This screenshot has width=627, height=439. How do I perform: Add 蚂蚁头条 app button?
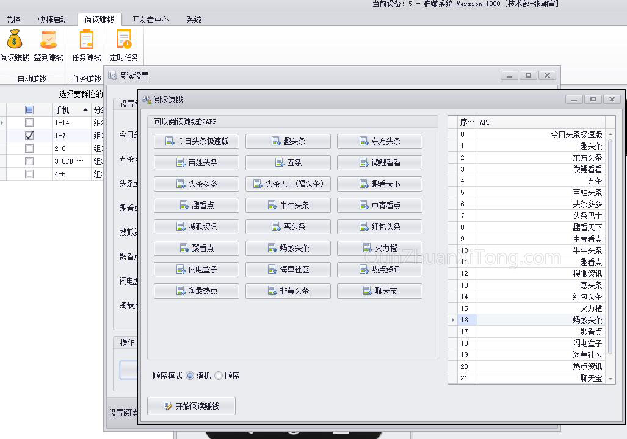288,249
